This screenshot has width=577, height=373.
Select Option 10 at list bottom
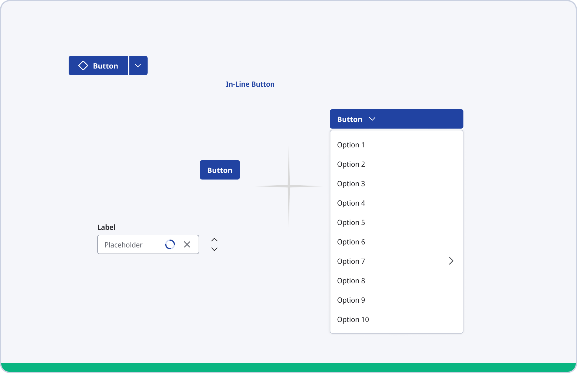tap(353, 320)
